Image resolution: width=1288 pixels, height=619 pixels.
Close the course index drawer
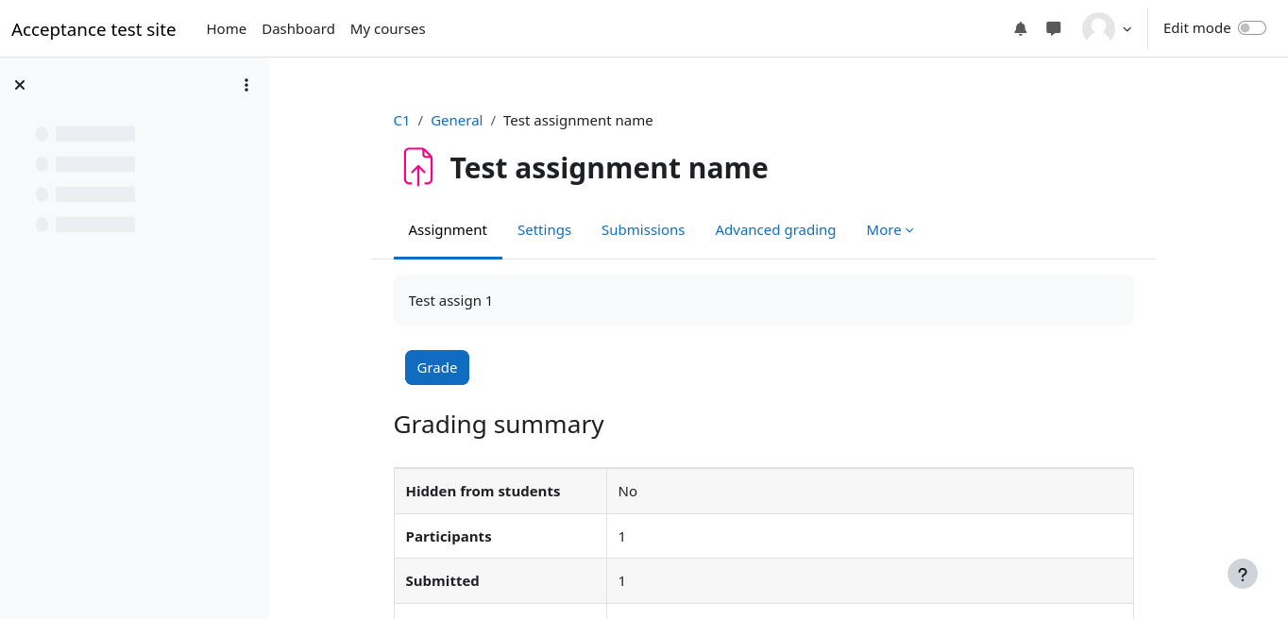pos(20,85)
